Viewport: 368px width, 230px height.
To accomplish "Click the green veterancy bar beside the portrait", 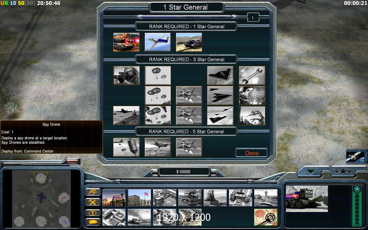I will [357, 206].
